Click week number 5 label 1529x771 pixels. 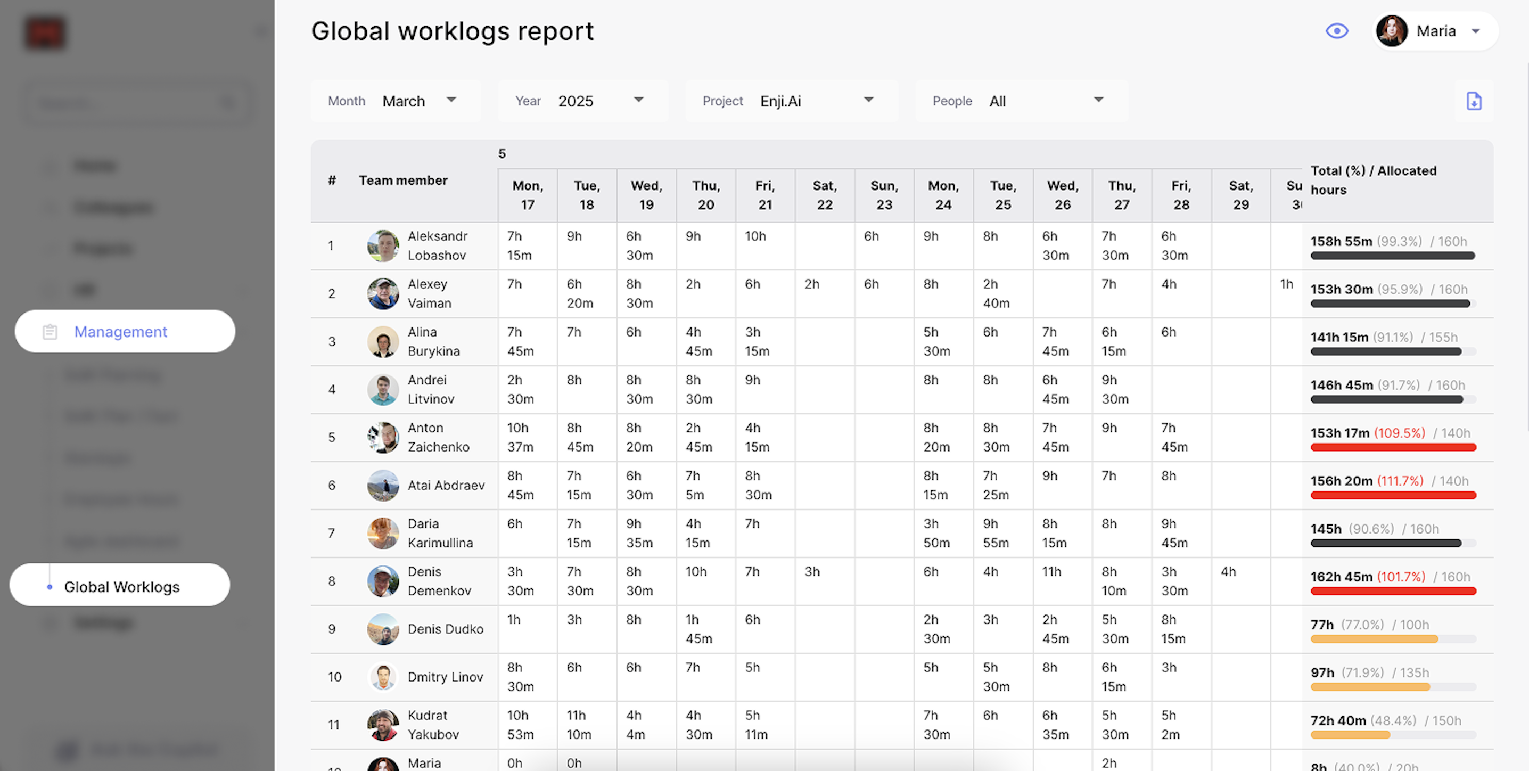coord(502,154)
